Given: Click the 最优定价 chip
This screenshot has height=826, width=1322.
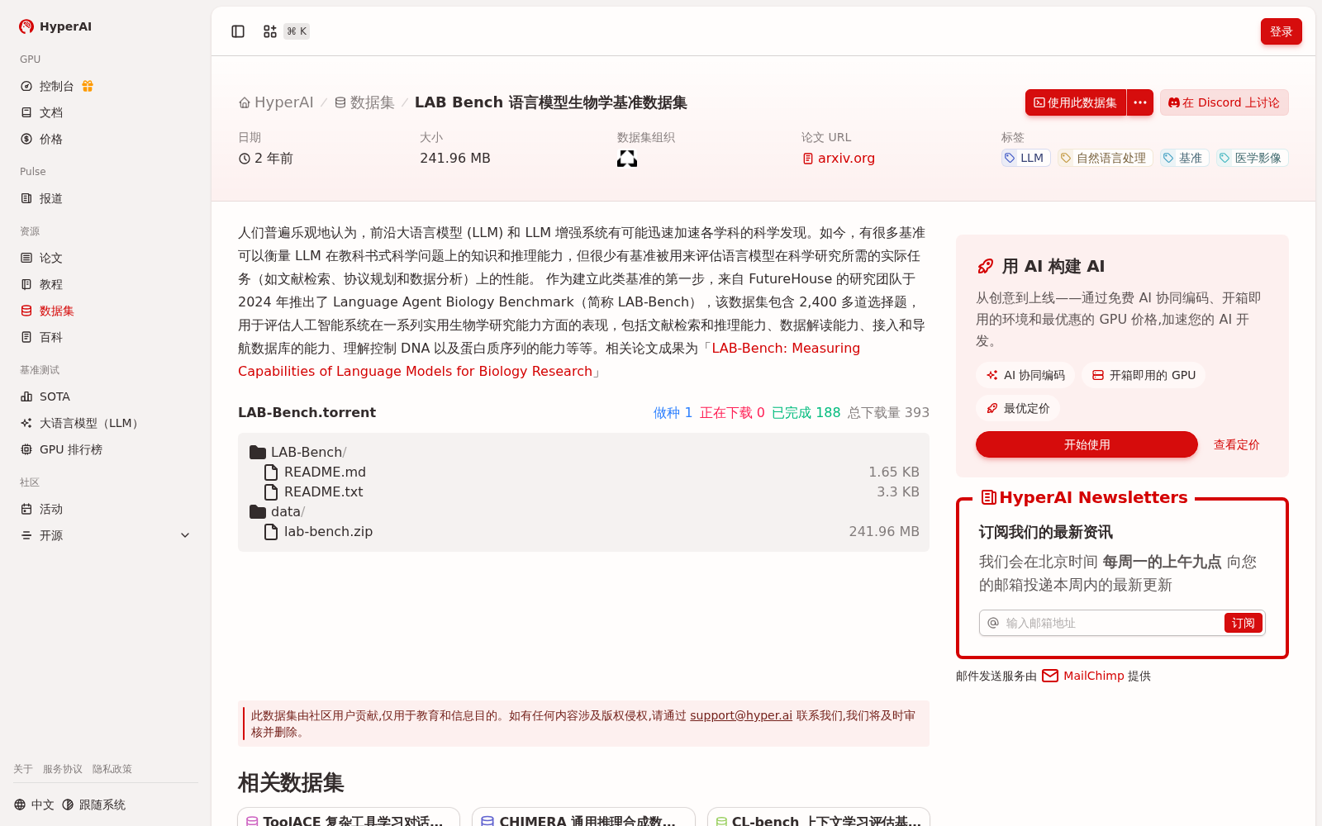Looking at the screenshot, I should coord(1018,408).
